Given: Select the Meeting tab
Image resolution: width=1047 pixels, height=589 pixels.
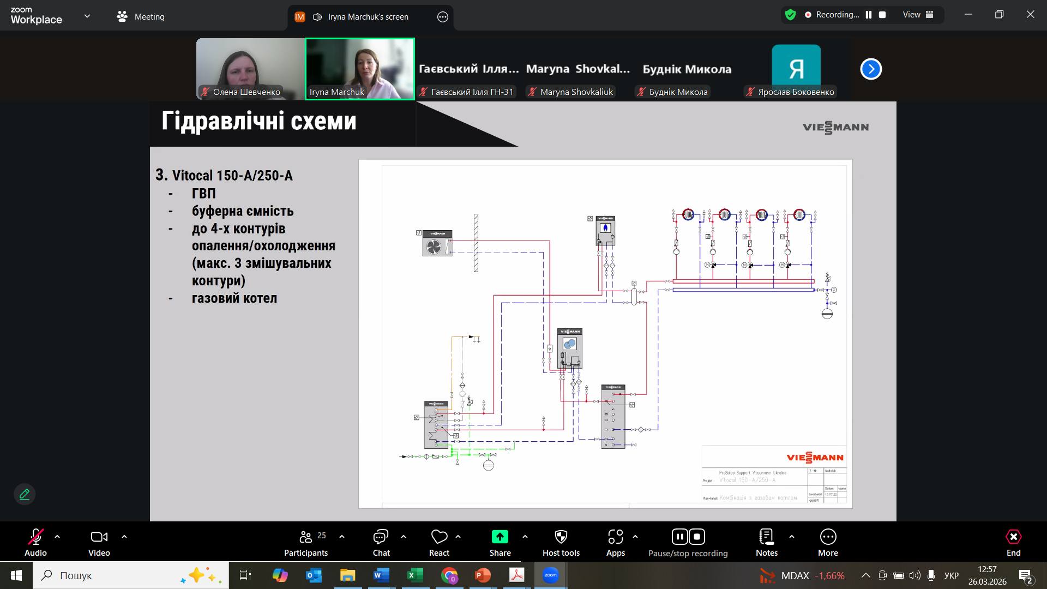Looking at the screenshot, I should point(141,16).
